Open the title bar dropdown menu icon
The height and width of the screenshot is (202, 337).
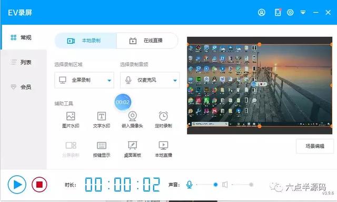click(x=303, y=13)
